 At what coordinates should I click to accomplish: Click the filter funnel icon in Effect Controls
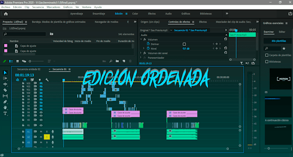pyautogui.click(x=241, y=63)
